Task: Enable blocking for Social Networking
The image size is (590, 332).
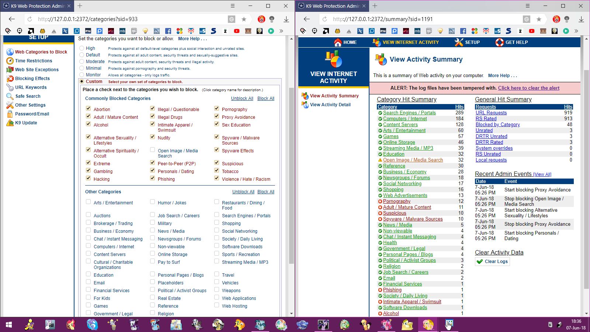Action: (217, 230)
